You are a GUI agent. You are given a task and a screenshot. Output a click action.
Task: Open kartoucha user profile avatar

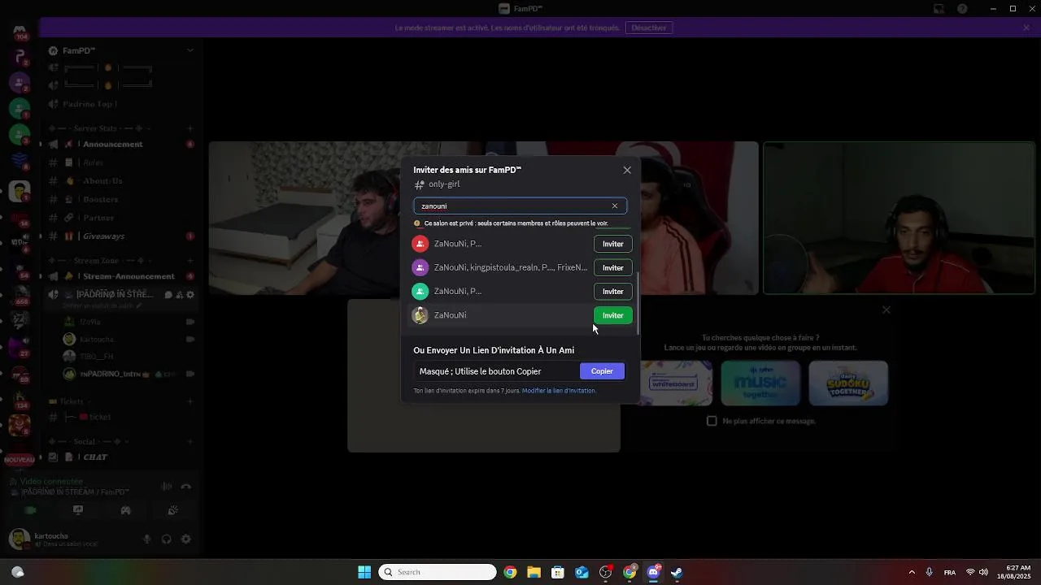[19, 539]
